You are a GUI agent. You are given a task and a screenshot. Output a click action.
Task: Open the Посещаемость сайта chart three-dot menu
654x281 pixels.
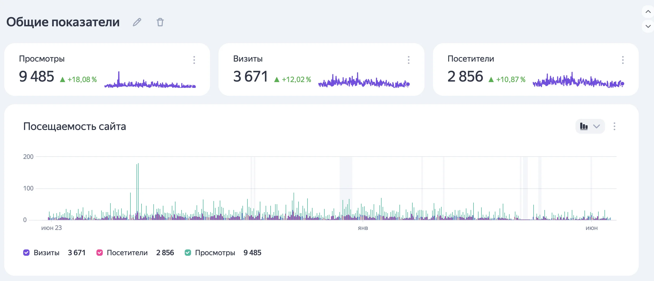coord(614,126)
